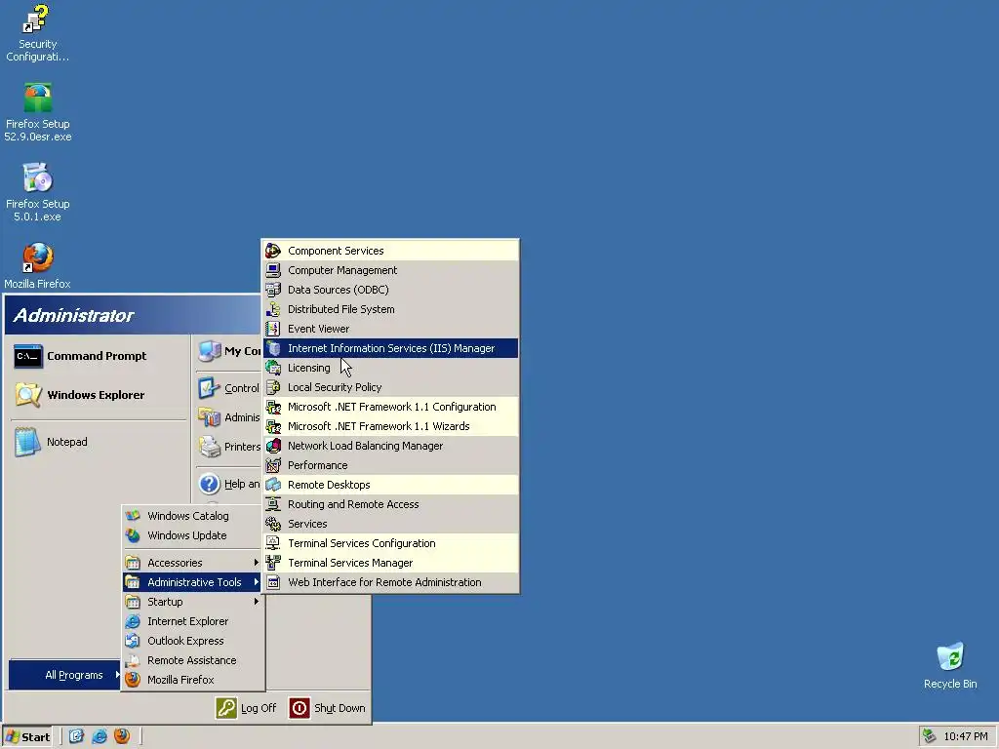Screen dimensions: 999x749
Task: Open My Computer in Start menu
Action: (228, 351)
